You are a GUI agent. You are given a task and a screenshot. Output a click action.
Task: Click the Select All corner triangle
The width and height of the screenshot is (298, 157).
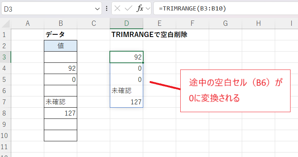pyautogui.click(x=6, y=24)
